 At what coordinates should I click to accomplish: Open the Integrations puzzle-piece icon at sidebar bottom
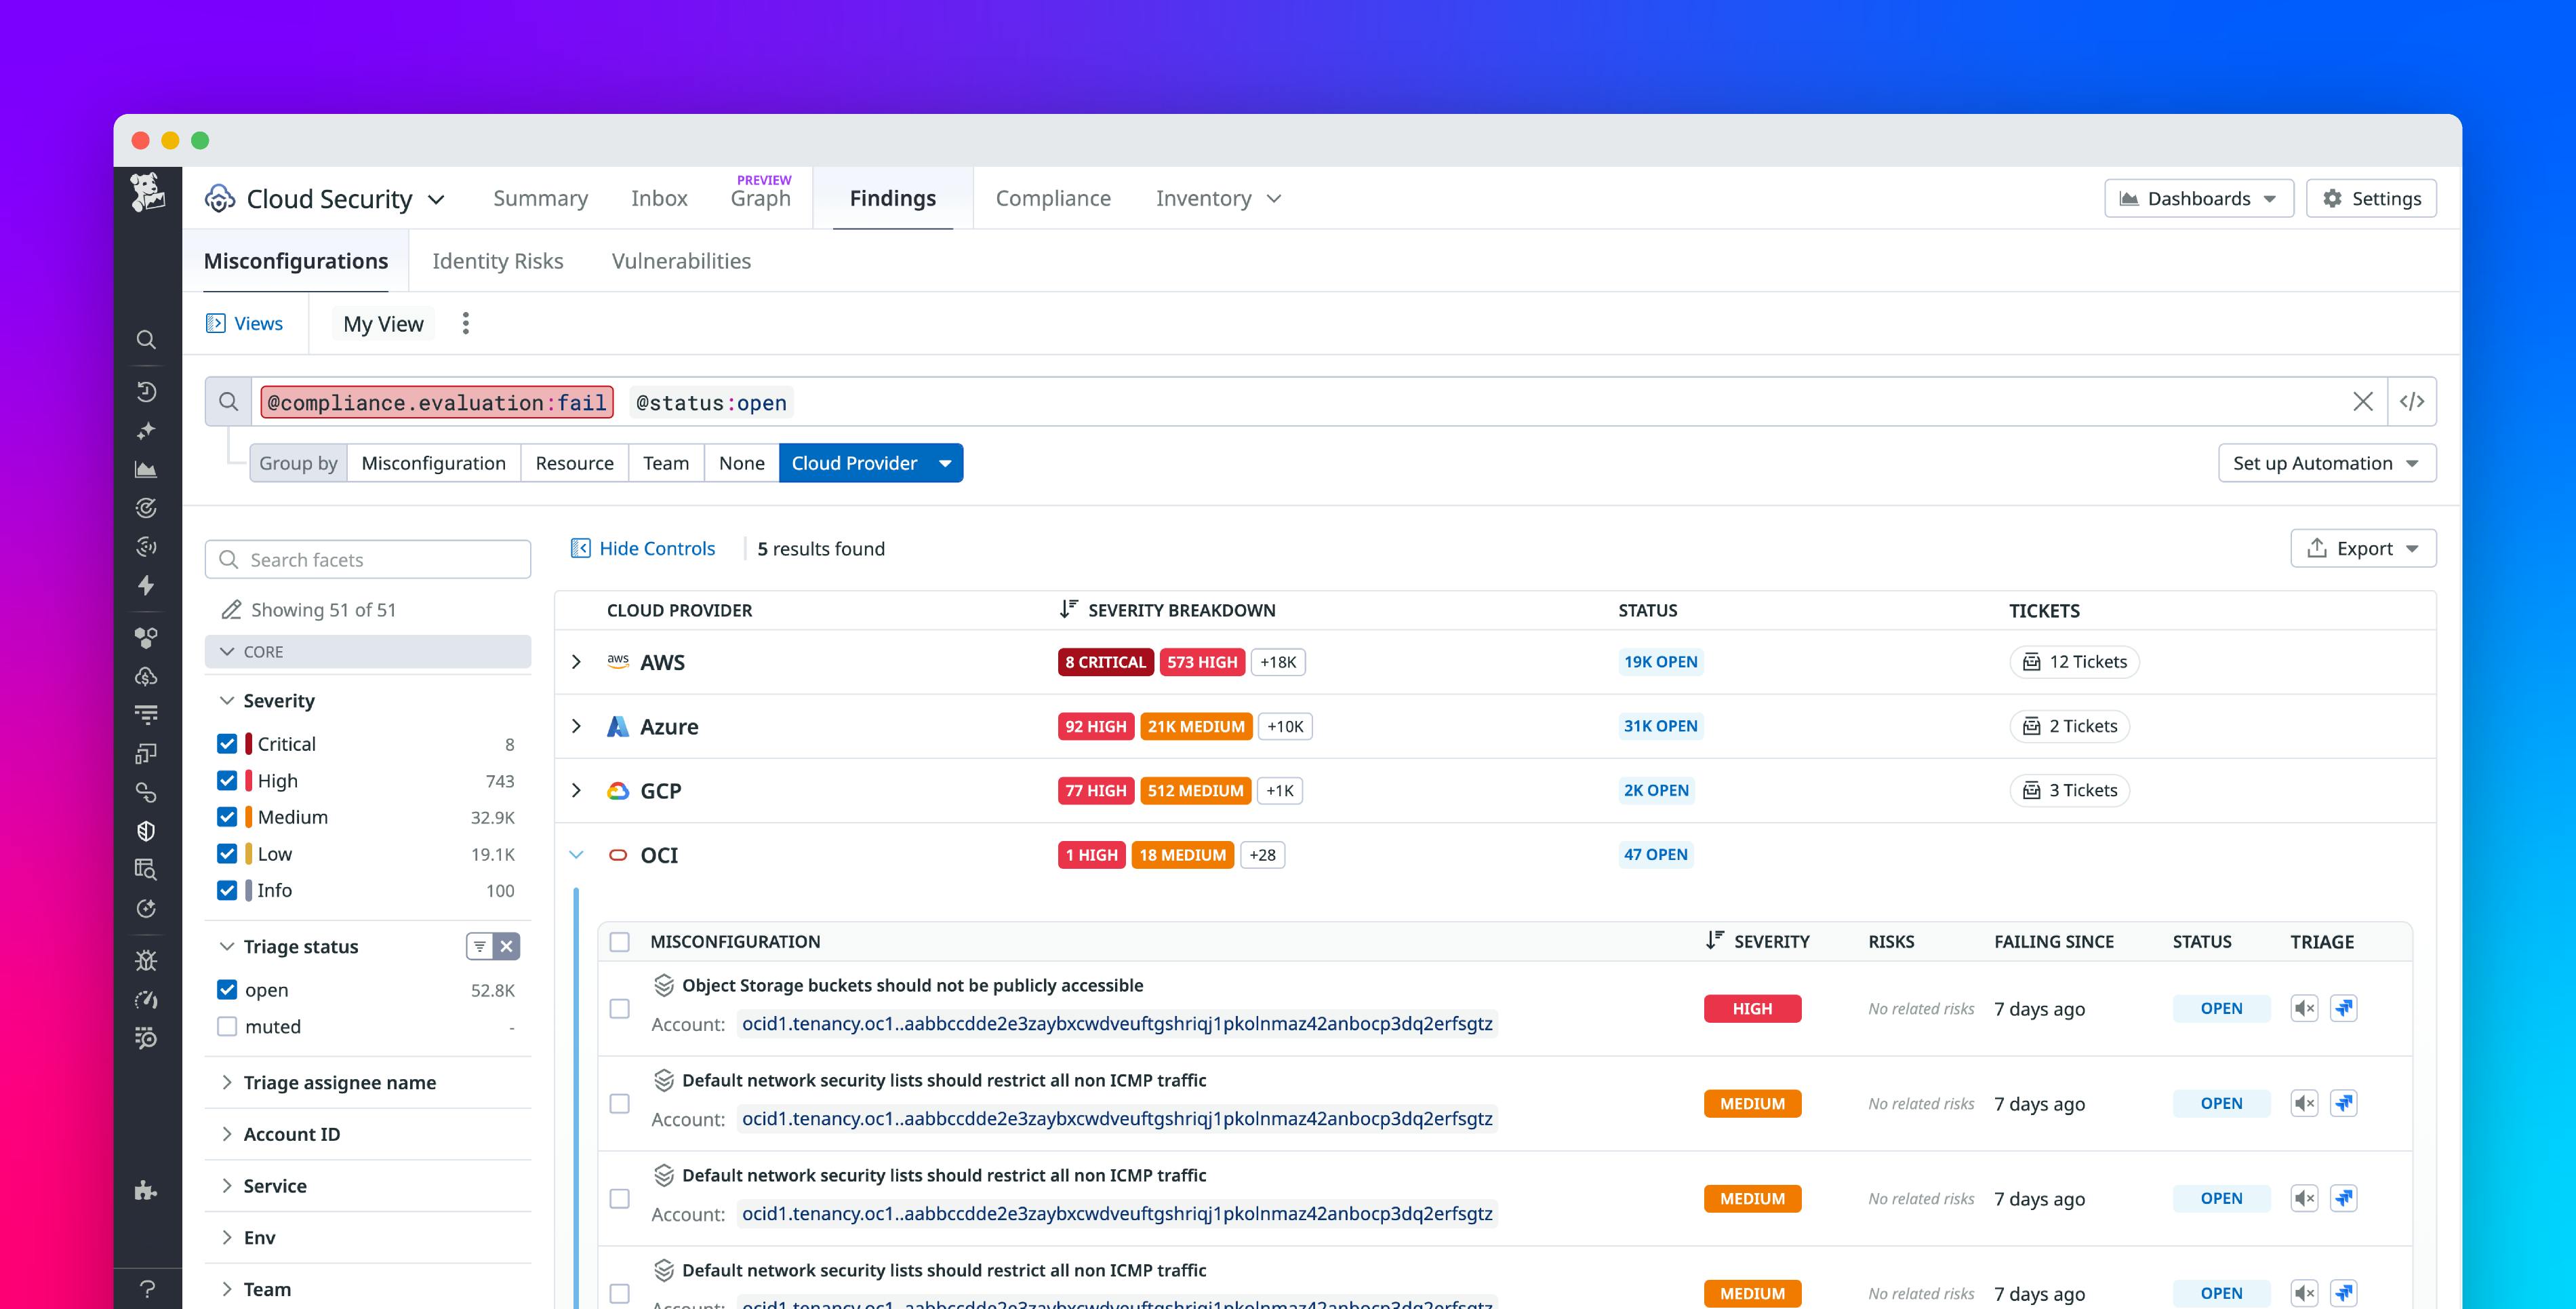(147, 1191)
